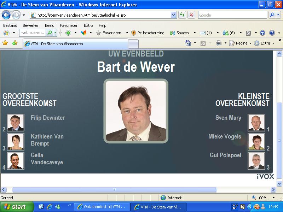Open Spaces in the toolbar
This screenshot has width=283, height=212.
tap(179, 33)
